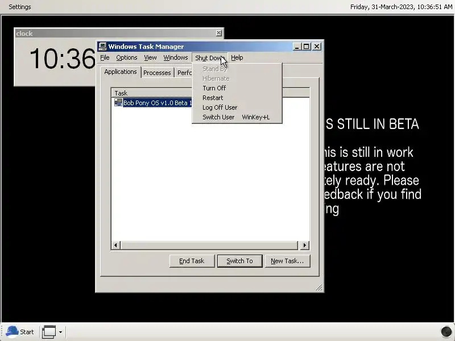Viewport: 455px width, 341px height.
Task: Open the Start menu
Action: [20, 332]
